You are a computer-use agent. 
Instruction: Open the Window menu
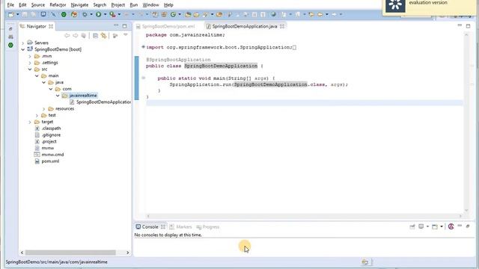tap(150, 5)
